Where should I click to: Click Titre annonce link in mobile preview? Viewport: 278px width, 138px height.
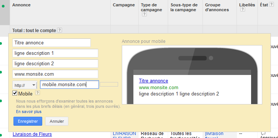(154, 81)
